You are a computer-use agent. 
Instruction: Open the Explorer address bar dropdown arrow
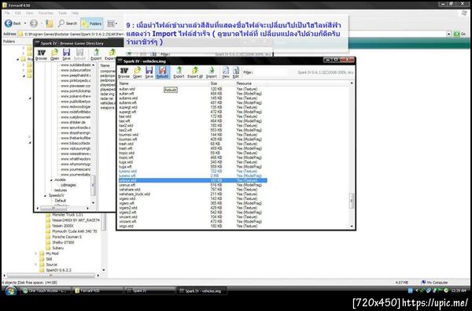(449, 34)
